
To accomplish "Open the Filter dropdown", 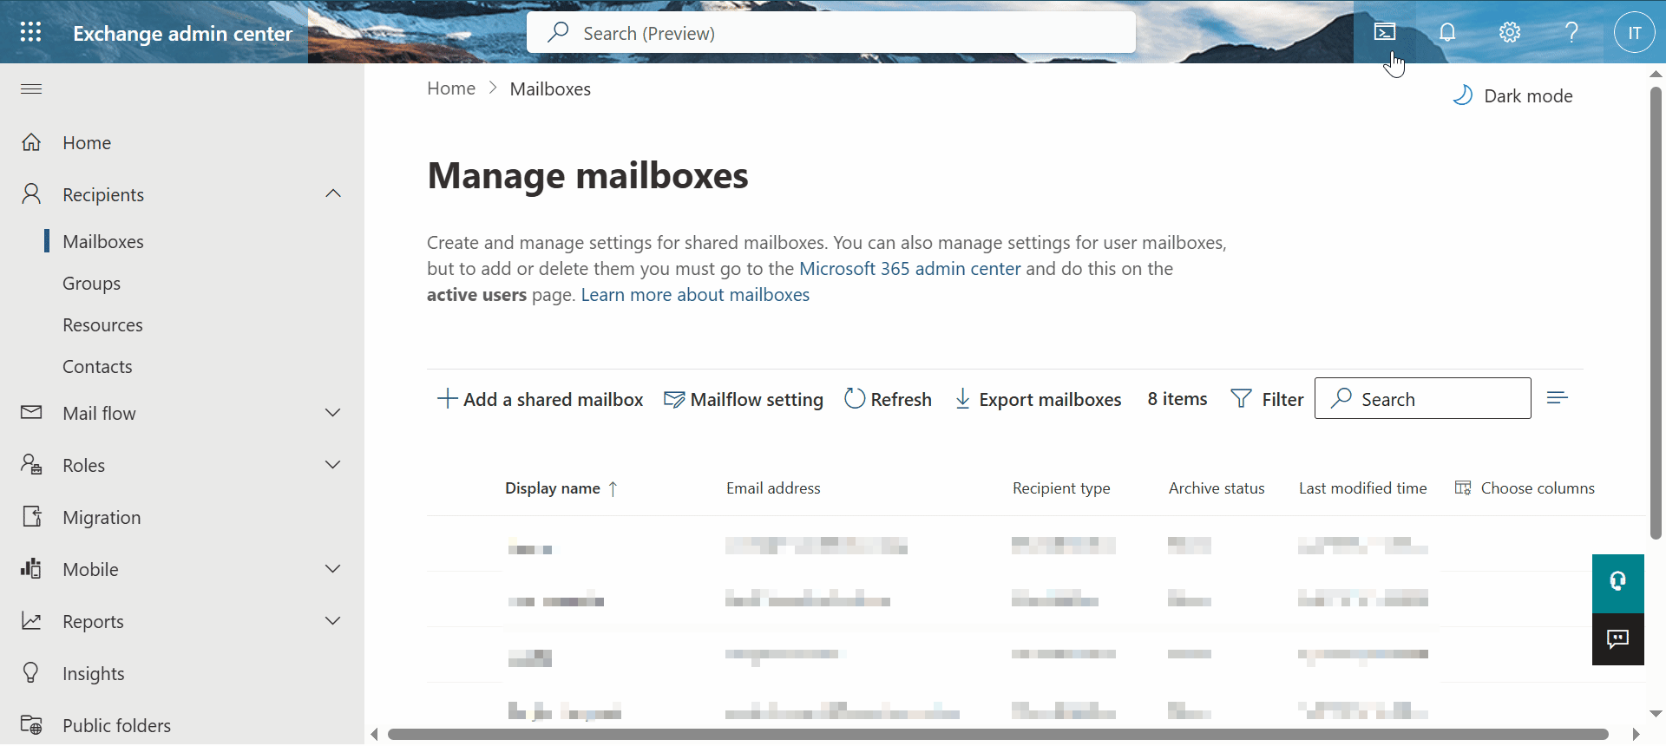I will coord(1268,399).
